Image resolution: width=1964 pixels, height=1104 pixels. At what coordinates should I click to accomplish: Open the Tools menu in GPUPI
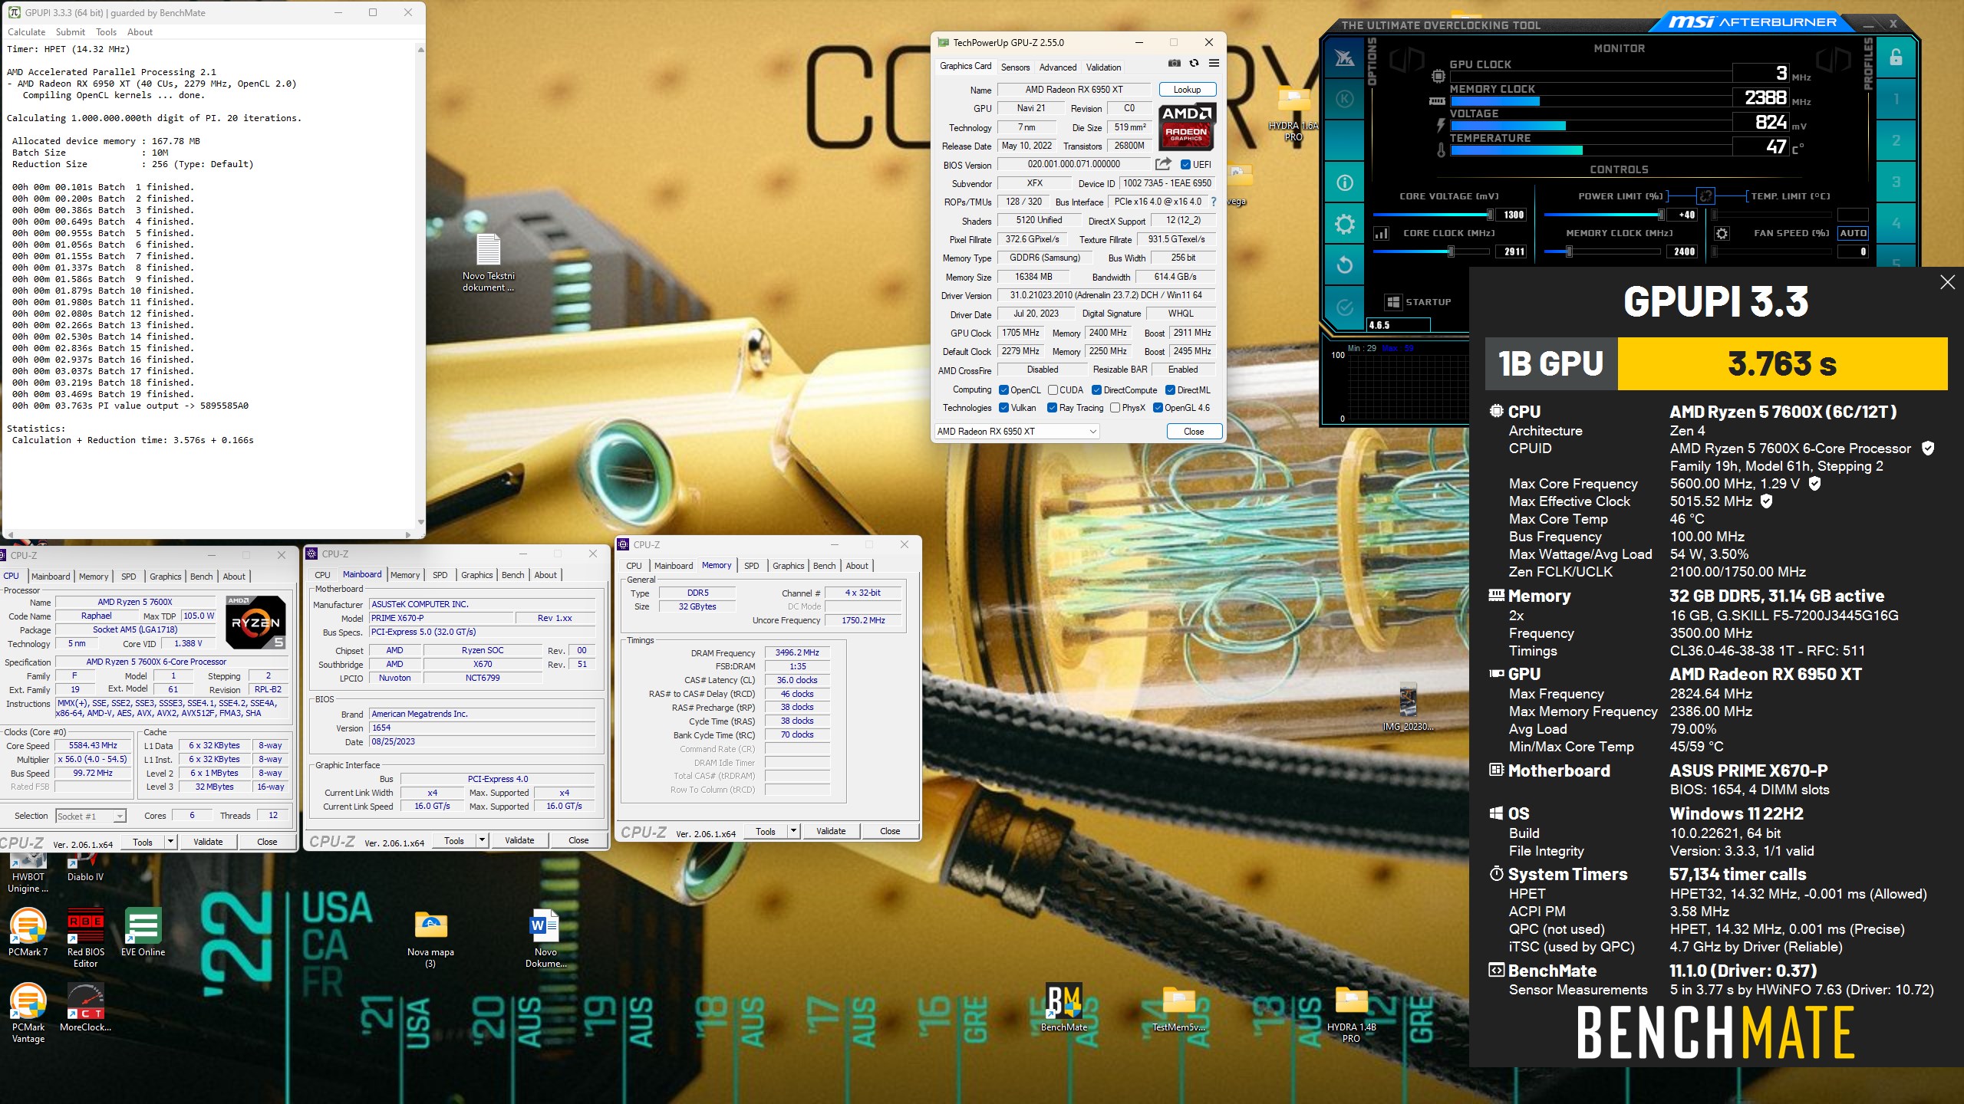[x=106, y=32]
